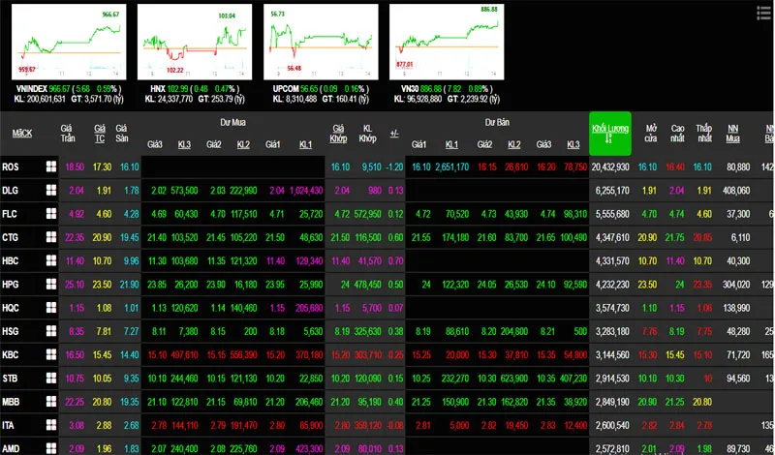
Task: Sort by Giá Khớp column header
Action: 338,134
